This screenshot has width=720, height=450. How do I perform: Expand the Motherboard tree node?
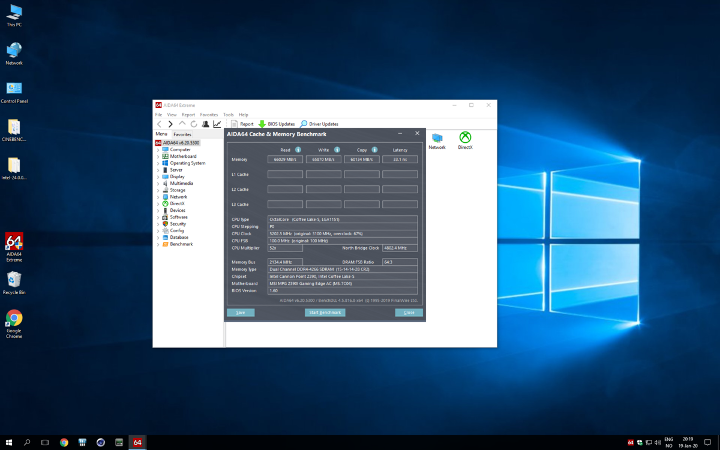[x=158, y=157]
